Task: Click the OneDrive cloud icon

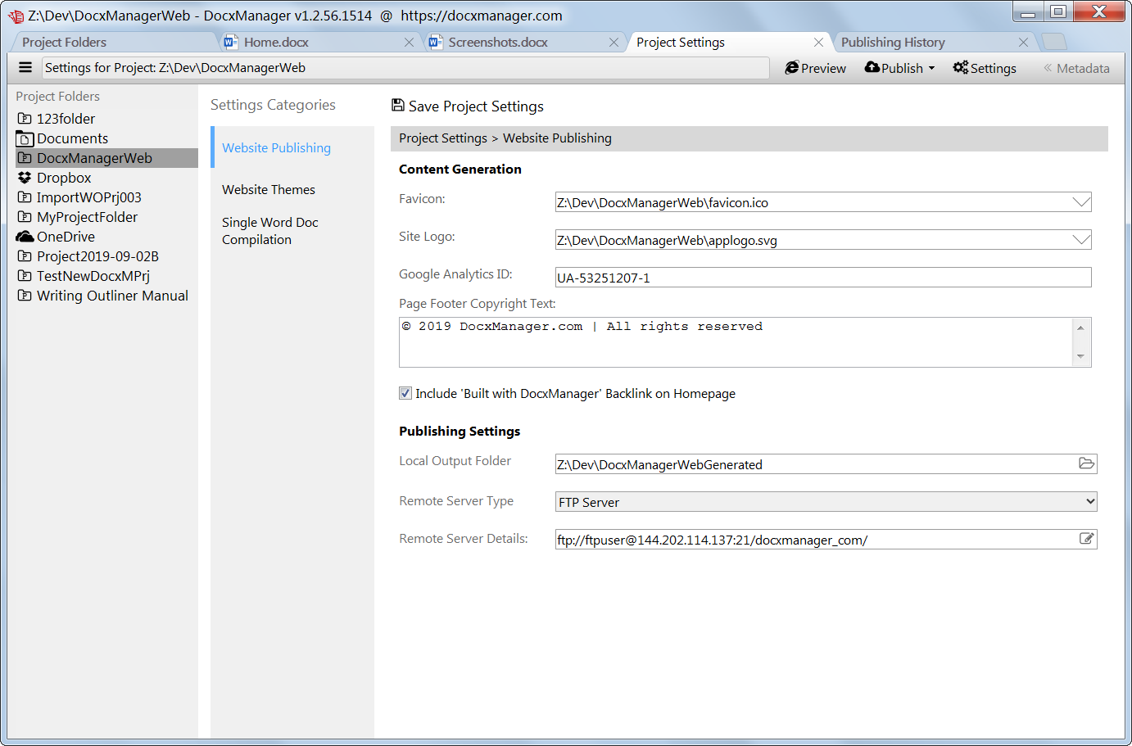Action: click(24, 236)
